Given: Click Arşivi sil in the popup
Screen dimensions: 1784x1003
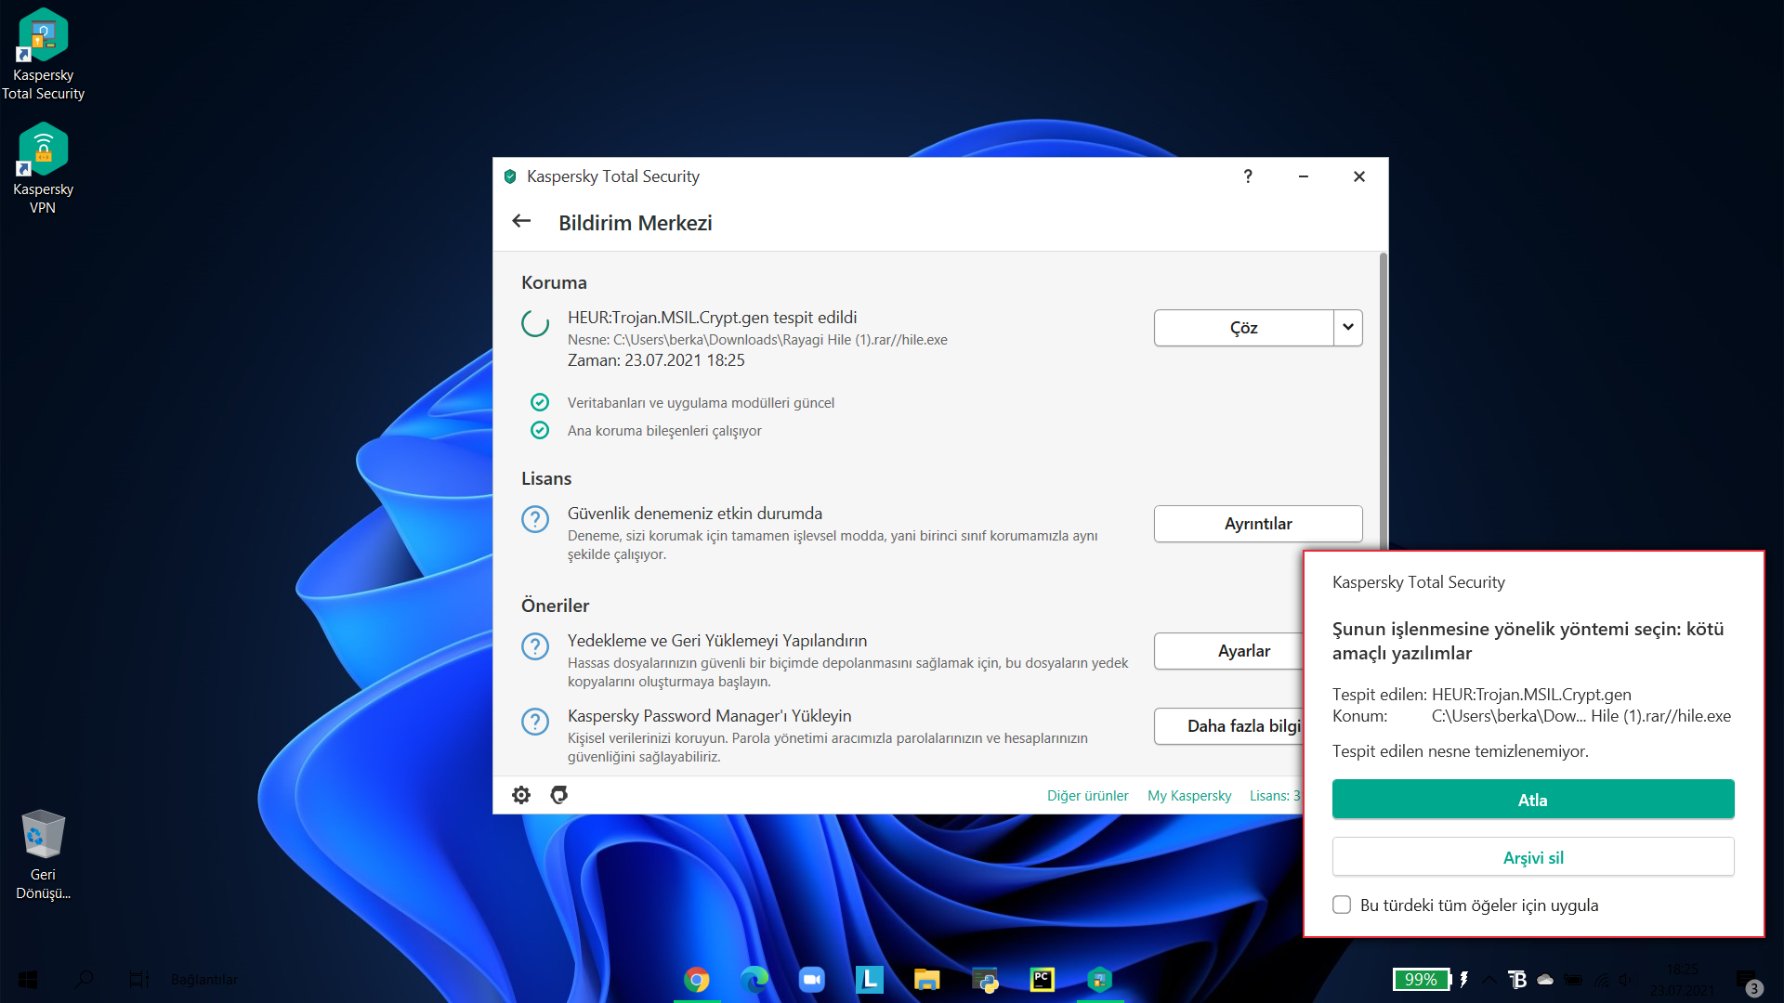Looking at the screenshot, I should pos(1533,857).
